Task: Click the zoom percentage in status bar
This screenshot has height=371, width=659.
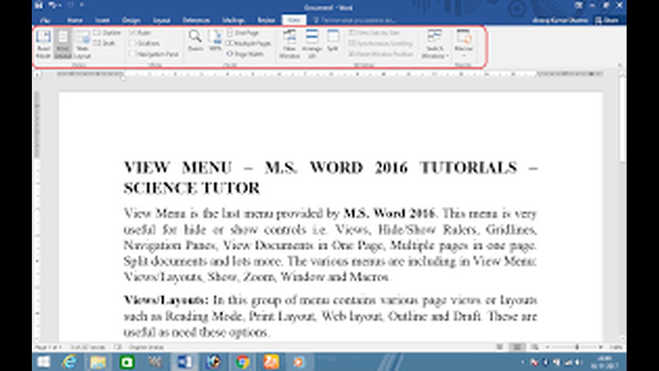Action: pyautogui.click(x=615, y=348)
